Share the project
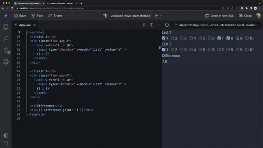Image resolution: width=263 pixels, height=148 pixels. pos(55,16)
